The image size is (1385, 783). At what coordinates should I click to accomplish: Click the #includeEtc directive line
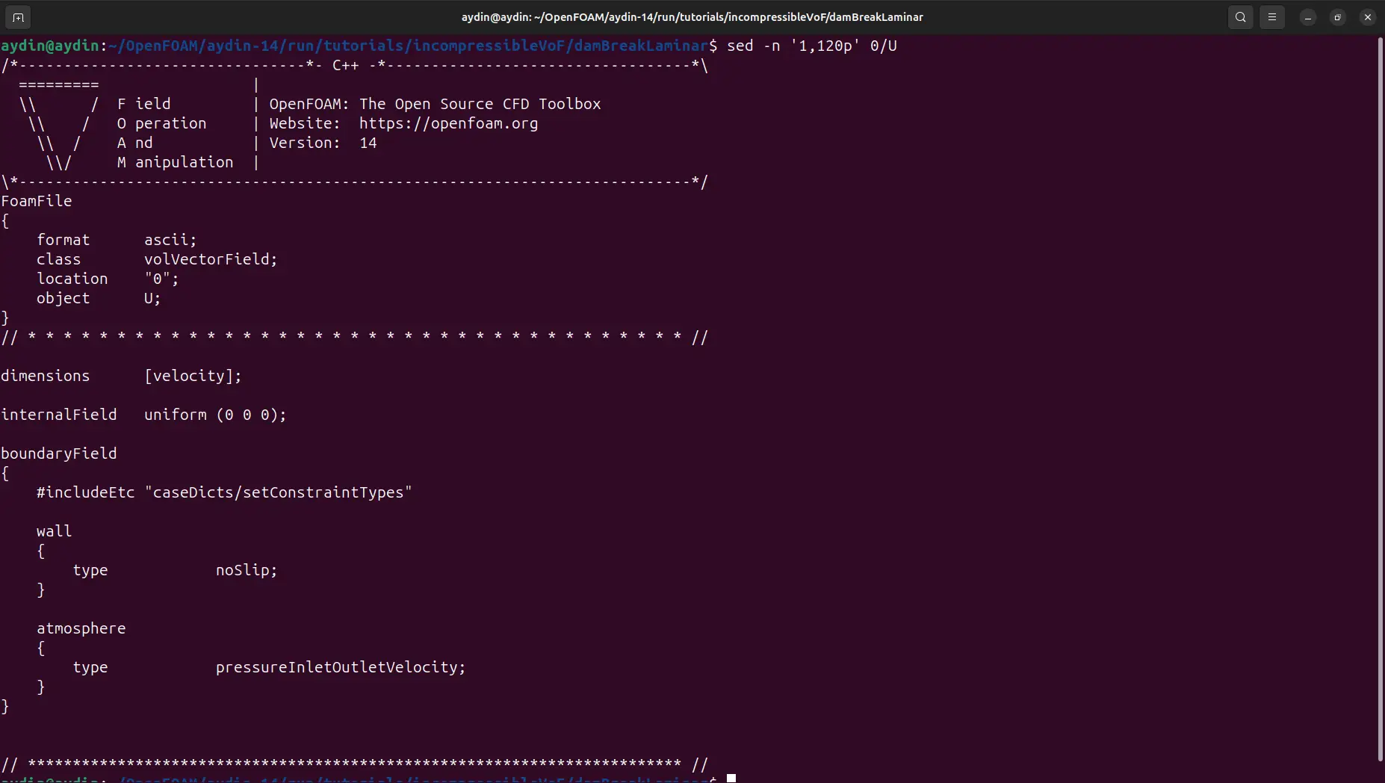[x=224, y=492]
